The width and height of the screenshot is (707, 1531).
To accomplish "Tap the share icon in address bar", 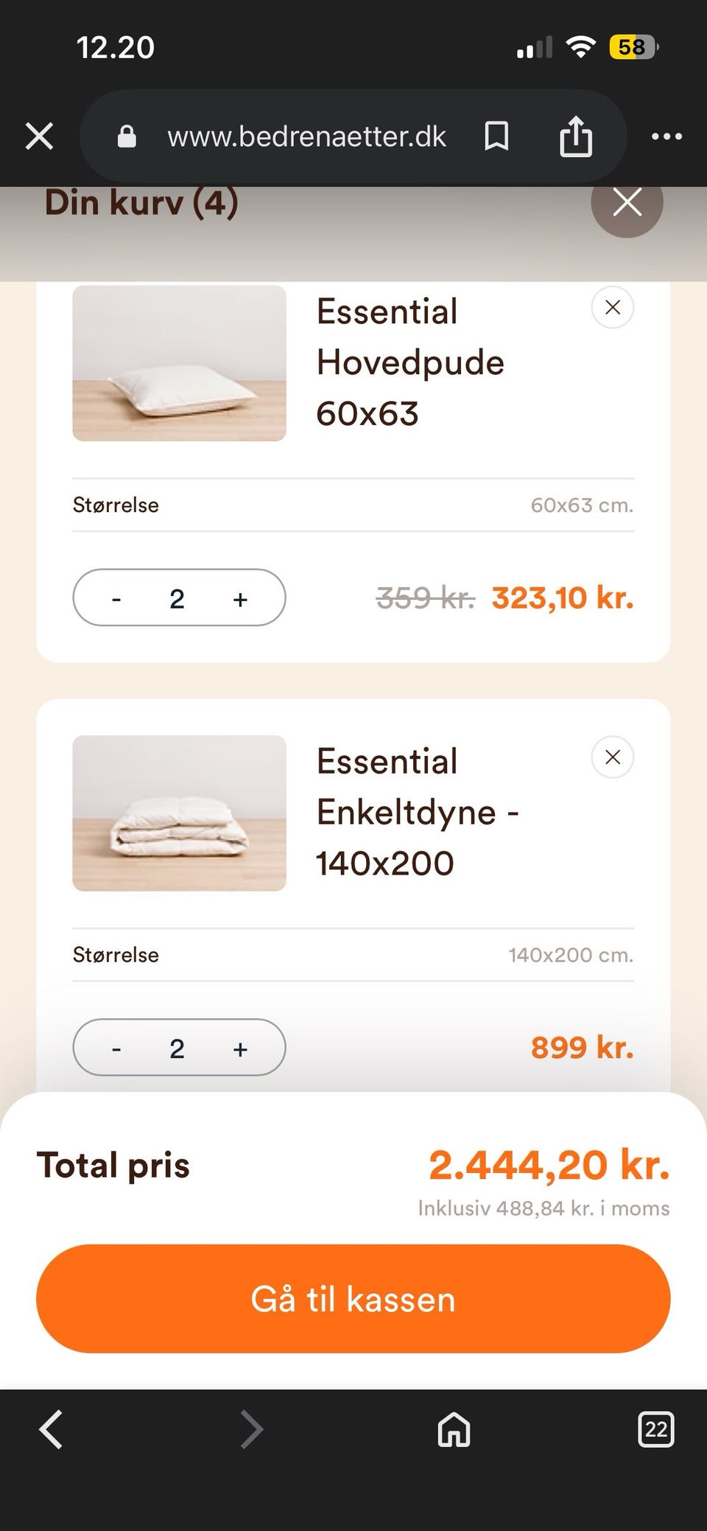I will 575,136.
